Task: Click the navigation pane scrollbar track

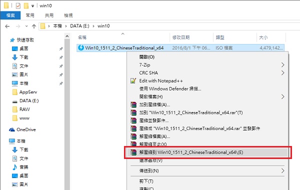Action: [67, 115]
